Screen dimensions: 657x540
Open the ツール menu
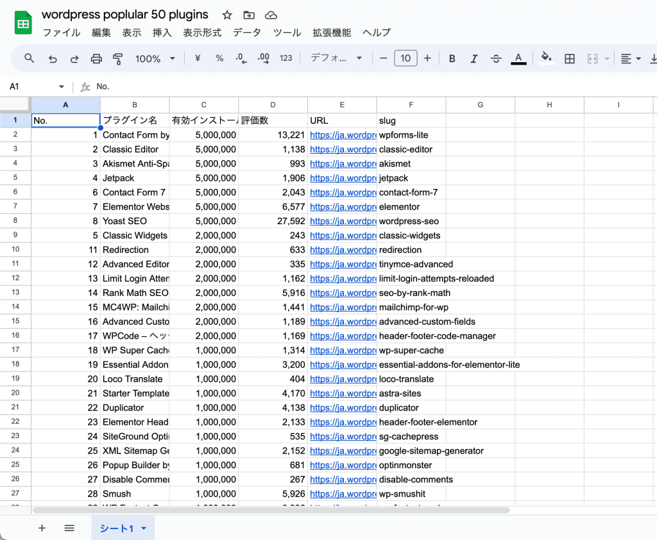pos(287,33)
